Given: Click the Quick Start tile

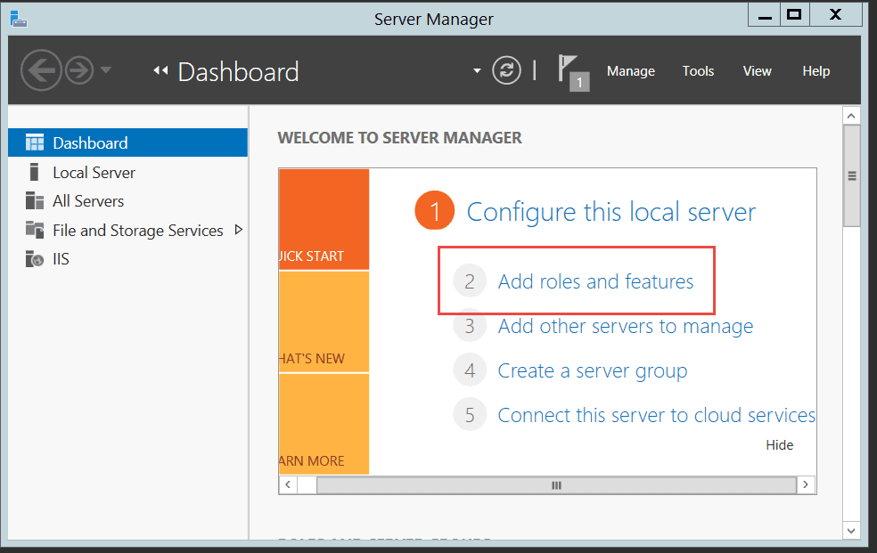Looking at the screenshot, I should [x=324, y=220].
